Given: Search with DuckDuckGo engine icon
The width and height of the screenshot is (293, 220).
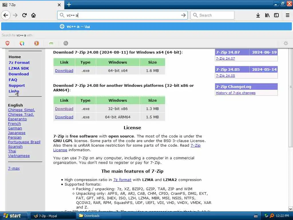Looking at the screenshot, I should 37,43.
